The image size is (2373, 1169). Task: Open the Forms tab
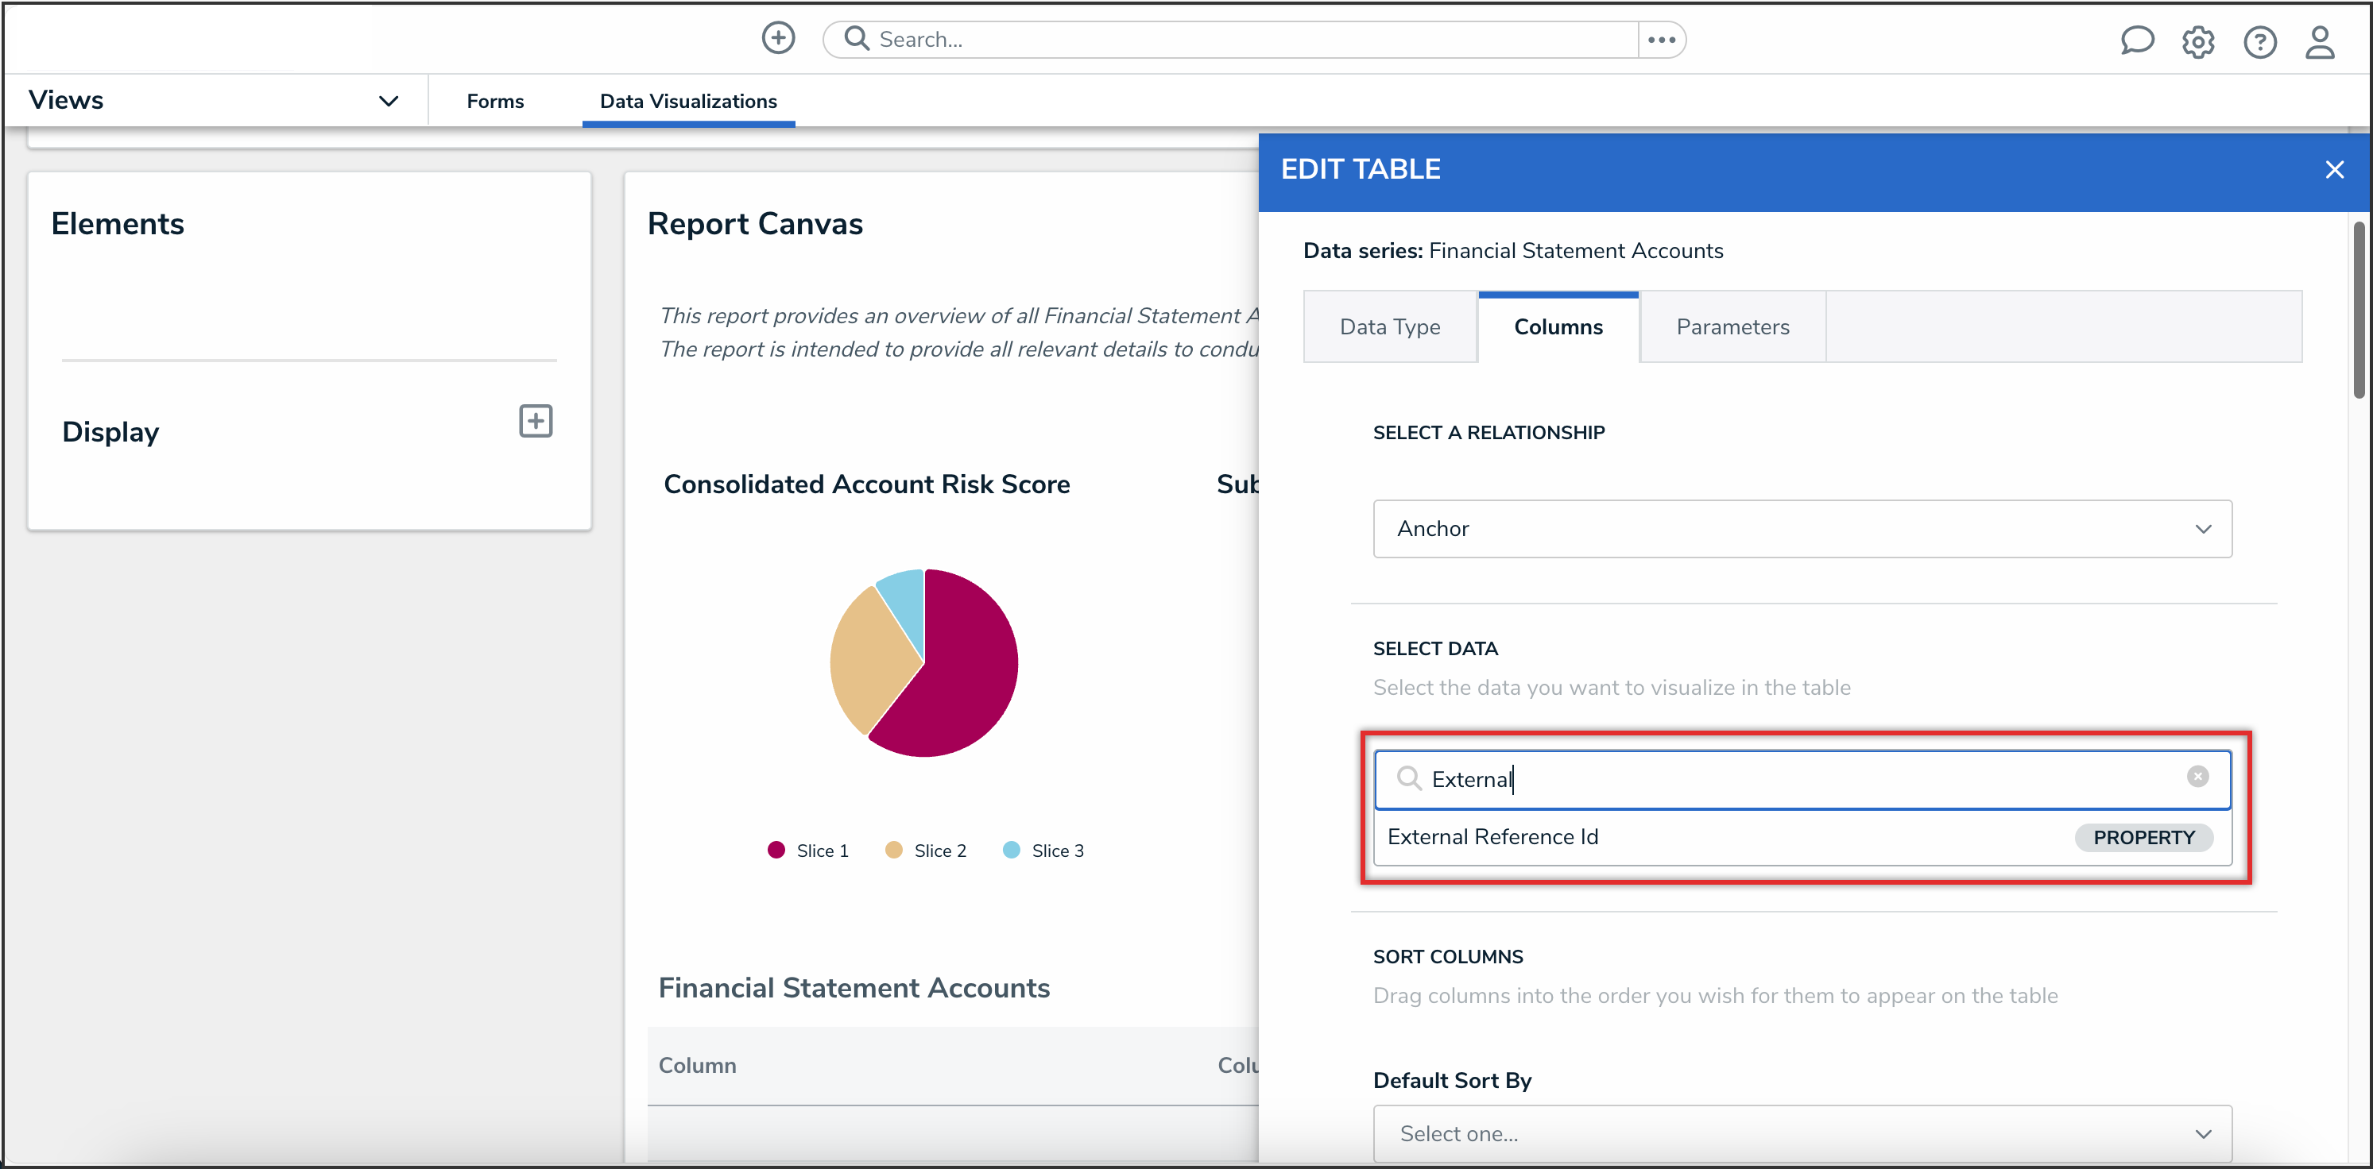point(494,101)
